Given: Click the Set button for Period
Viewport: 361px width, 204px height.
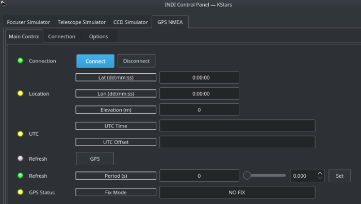Looking at the screenshot, I should (339, 176).
